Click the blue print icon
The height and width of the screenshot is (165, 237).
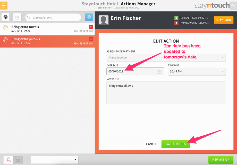pyautogui.click(x=89, y=18)
